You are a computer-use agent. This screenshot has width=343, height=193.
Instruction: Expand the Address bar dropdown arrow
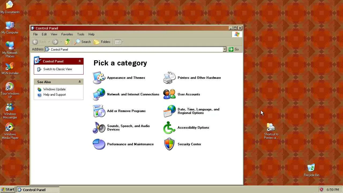225,49
